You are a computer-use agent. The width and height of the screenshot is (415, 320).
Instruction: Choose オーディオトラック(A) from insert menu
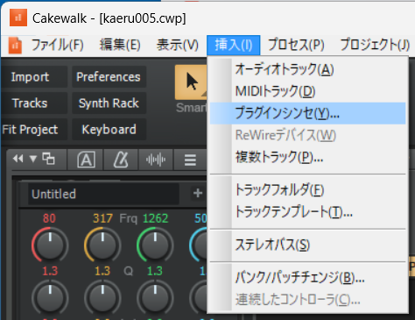click(307, 69)
